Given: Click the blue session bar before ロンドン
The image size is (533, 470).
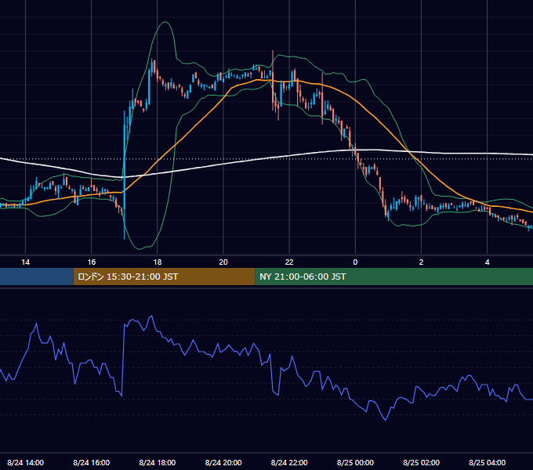Looking at the screenshot, I should tap(37, 277).
